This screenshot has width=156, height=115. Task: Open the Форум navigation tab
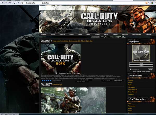(53, 34)
